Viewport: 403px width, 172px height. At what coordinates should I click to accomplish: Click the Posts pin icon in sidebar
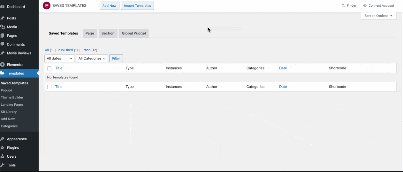3,18
